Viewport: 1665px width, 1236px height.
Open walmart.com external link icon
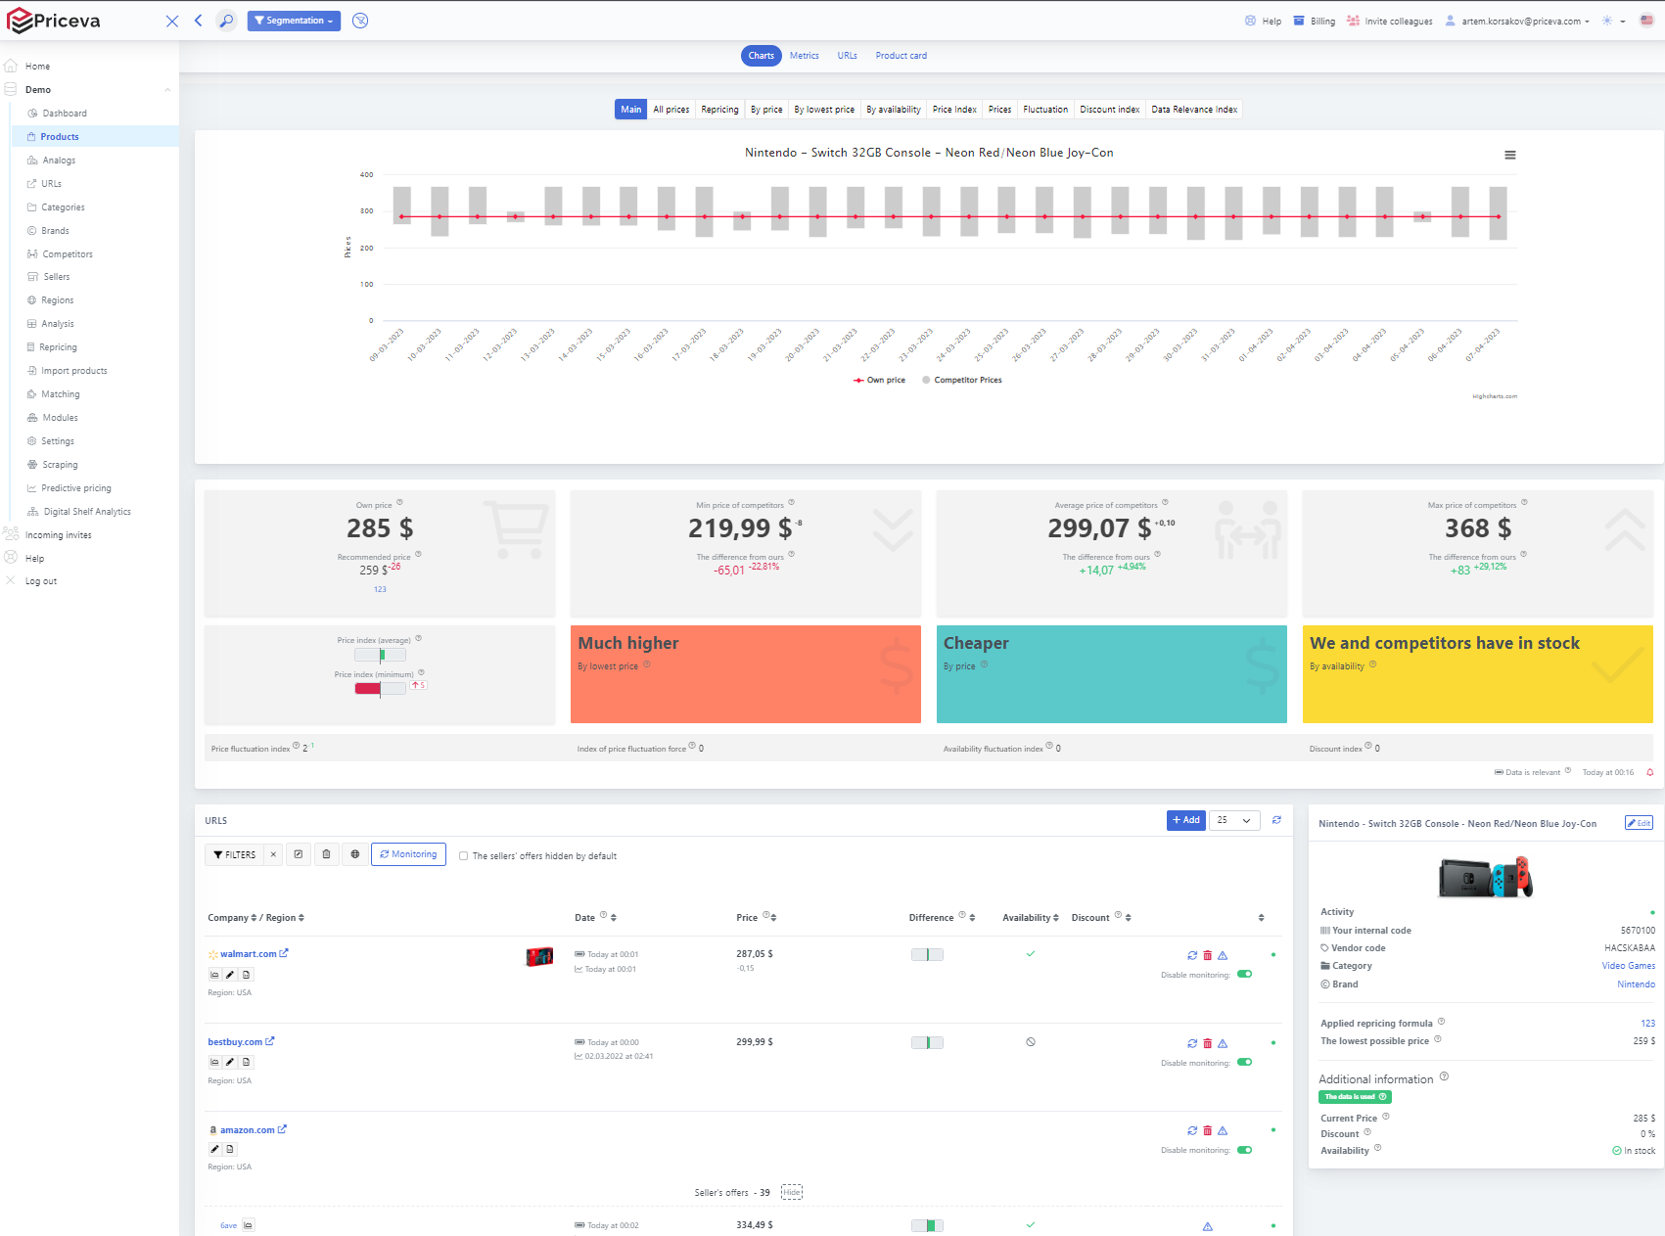pos(284,953)
